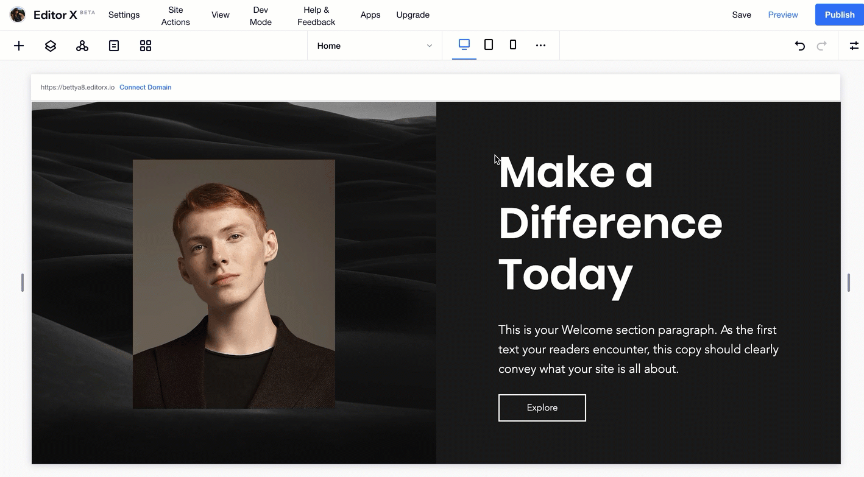Switch to Desktop breakpoint view
The width and height of the screenshot is (864, 477).
click(x=464, y=45)
